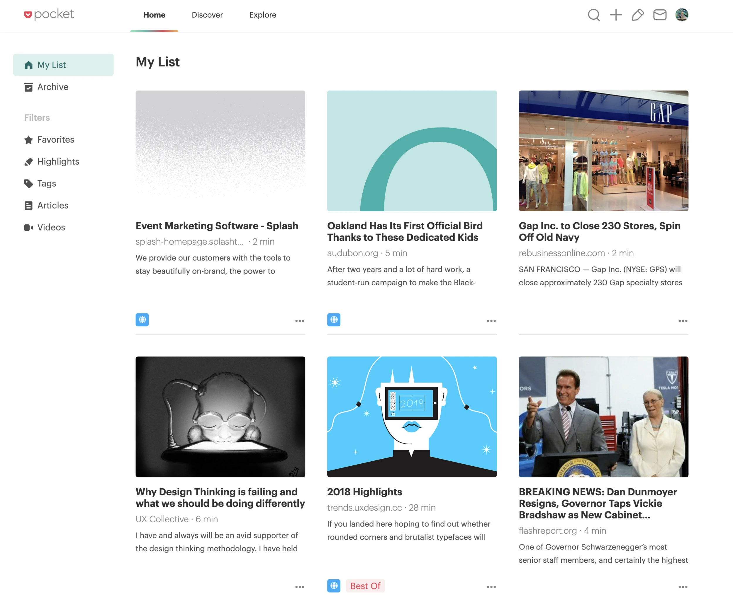Viewport: 733px width, 599px height.
Task: Open more options for Splash article
Action: tap(299, 321)
